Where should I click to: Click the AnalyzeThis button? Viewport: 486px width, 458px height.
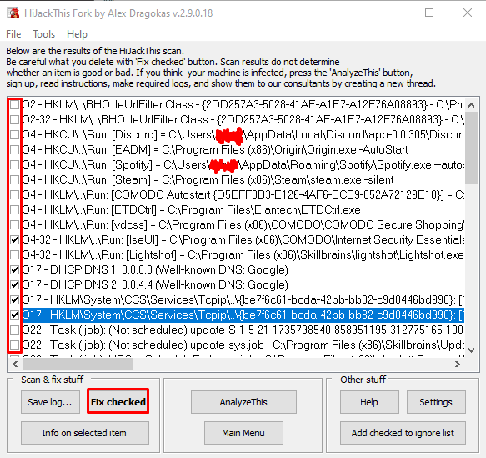(243, 402)
